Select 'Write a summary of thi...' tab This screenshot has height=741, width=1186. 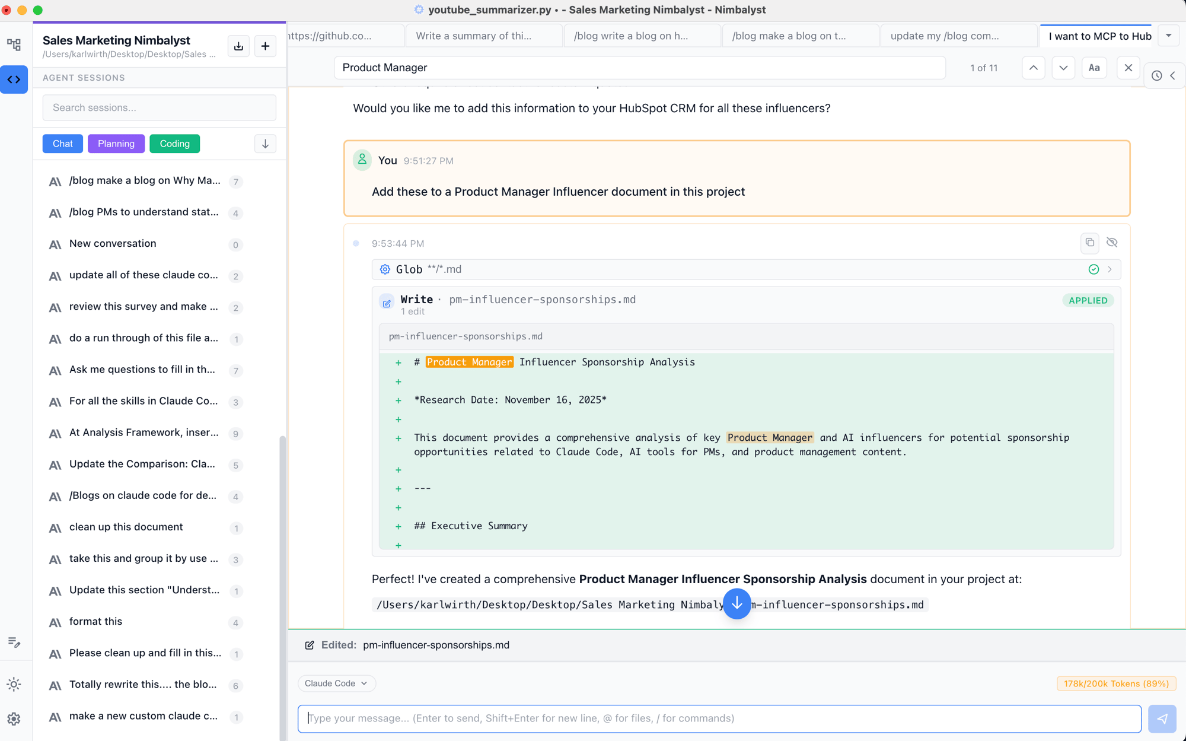click(x=474, y=36)
